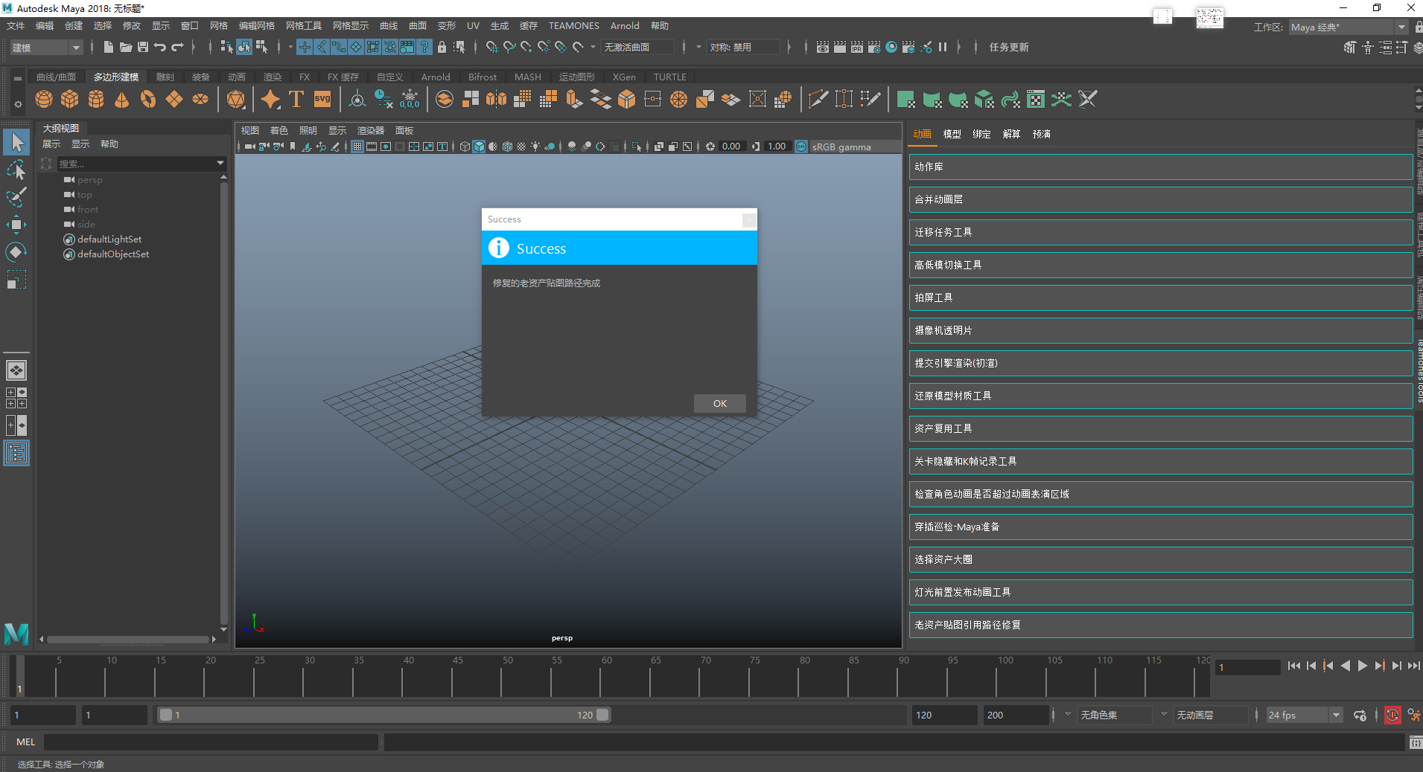Click the MEL command line input

[211, 742]
